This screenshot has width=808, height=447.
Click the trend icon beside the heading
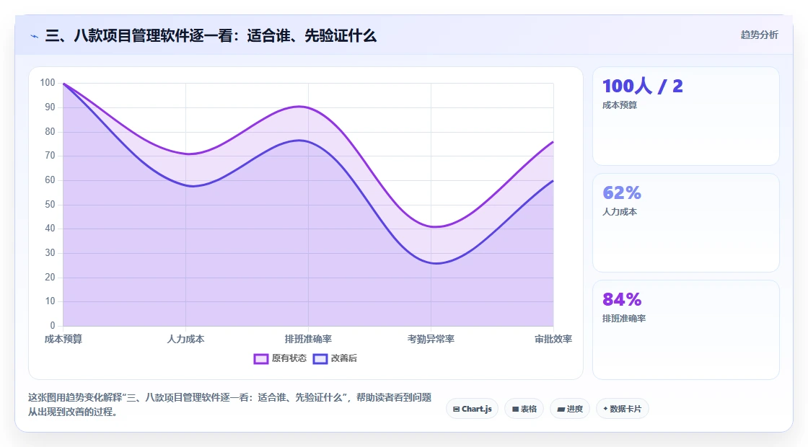pyautogui.click(x=35, y=36)
